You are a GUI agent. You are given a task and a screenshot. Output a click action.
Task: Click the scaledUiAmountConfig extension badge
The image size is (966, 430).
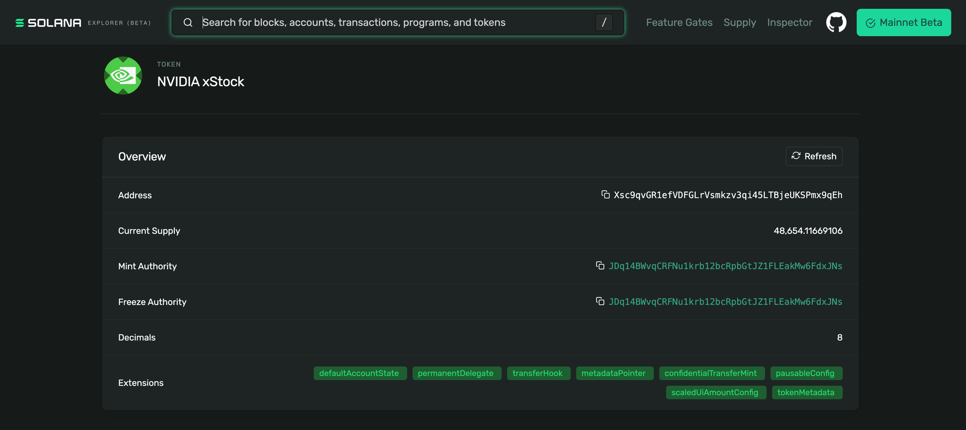click(x=715, y=392)
